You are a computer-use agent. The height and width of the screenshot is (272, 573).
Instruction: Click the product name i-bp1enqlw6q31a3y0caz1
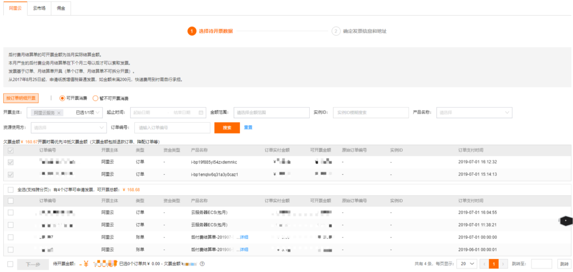point(215,175)
